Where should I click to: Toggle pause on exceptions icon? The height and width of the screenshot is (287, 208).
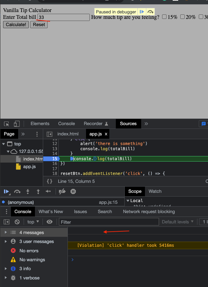[73, 192]
